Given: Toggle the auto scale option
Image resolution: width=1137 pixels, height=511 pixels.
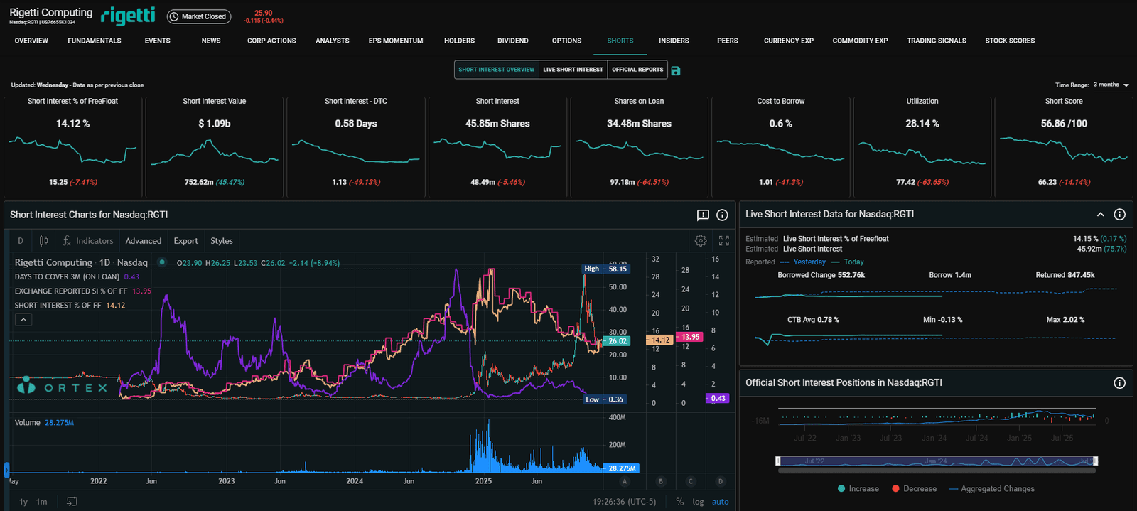Looking at the screenshot, I should click(x=720, y=502).
